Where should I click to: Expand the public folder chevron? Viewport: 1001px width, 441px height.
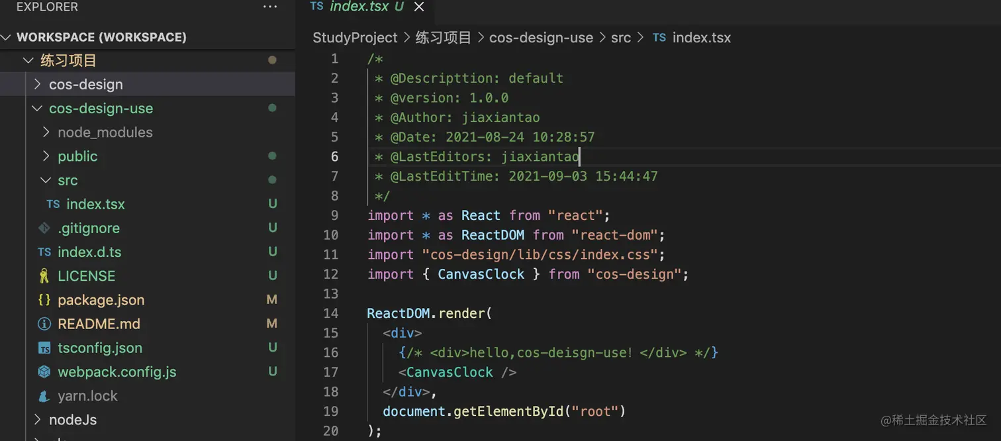click(x=46, y=156)
